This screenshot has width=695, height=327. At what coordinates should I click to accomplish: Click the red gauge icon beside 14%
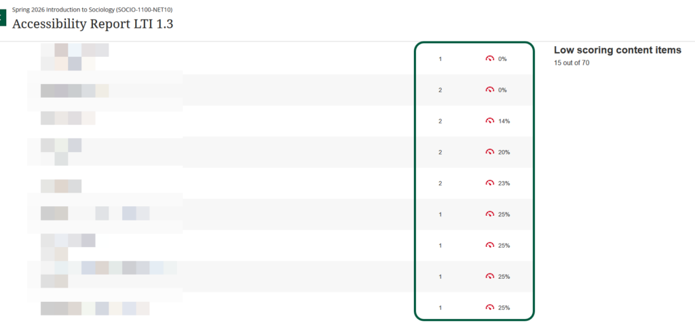489,121
